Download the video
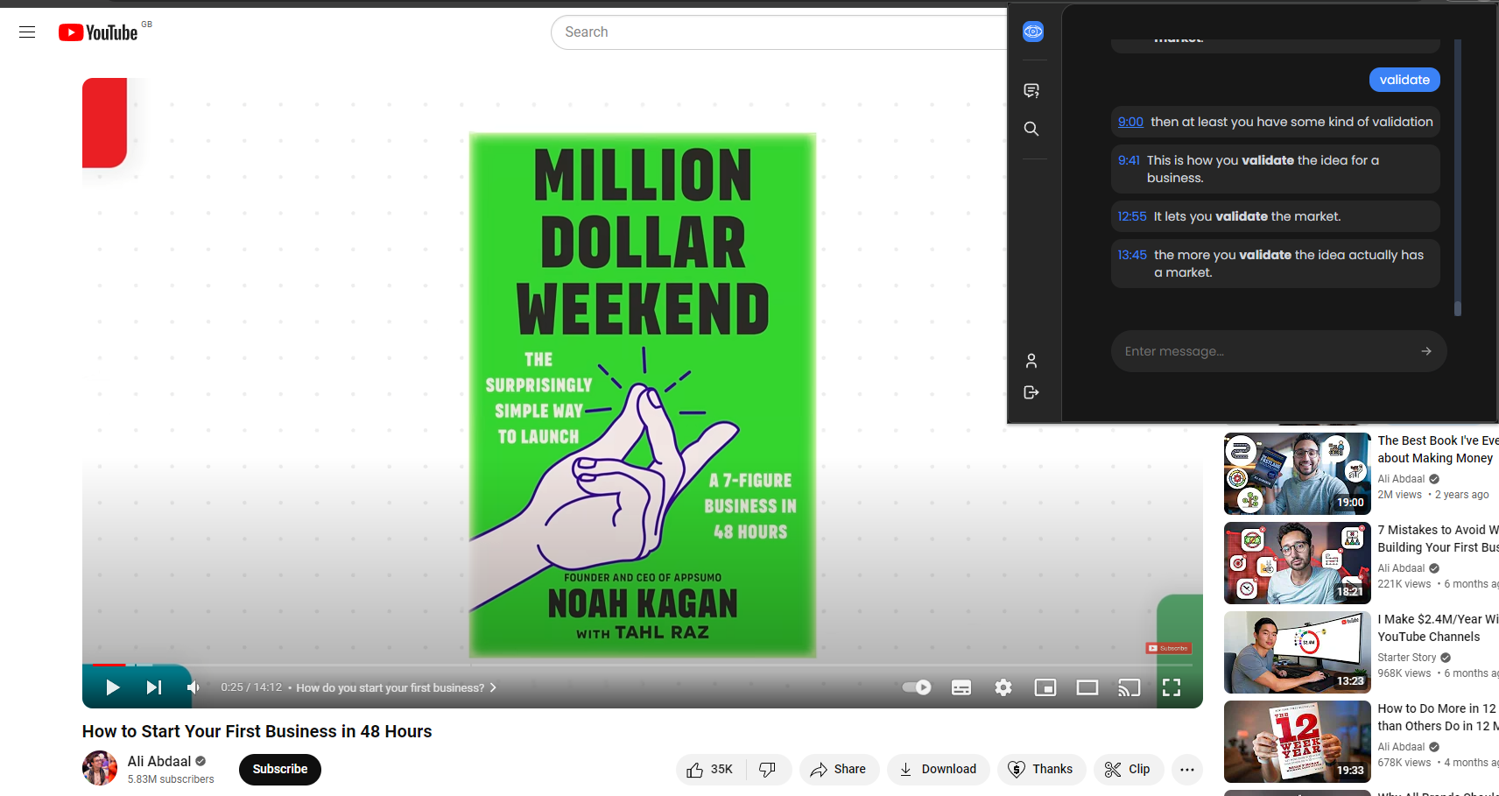The height and width of the screenshot is (796, 1499). point(938,769)
